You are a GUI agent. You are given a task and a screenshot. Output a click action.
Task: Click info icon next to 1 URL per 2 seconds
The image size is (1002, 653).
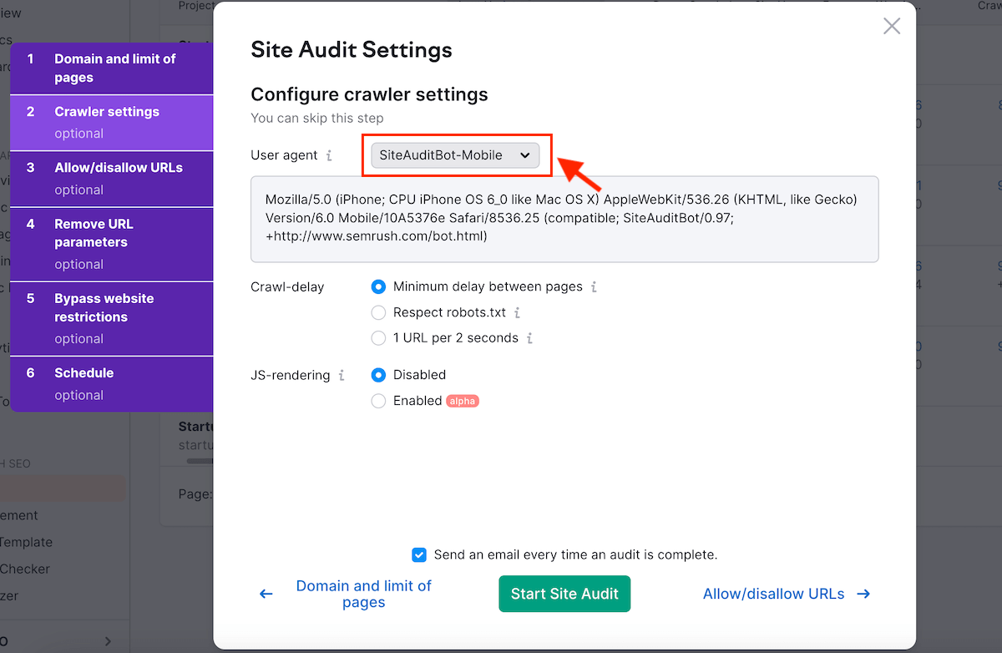(529, 338)
